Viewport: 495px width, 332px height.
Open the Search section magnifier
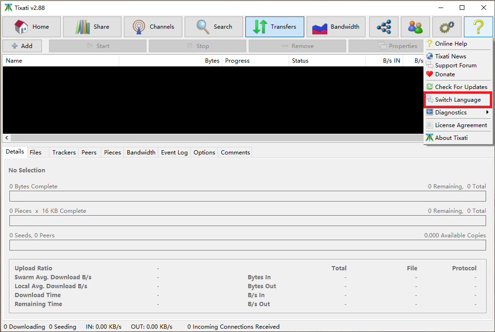pyautogui.click(x=214, y=27)
